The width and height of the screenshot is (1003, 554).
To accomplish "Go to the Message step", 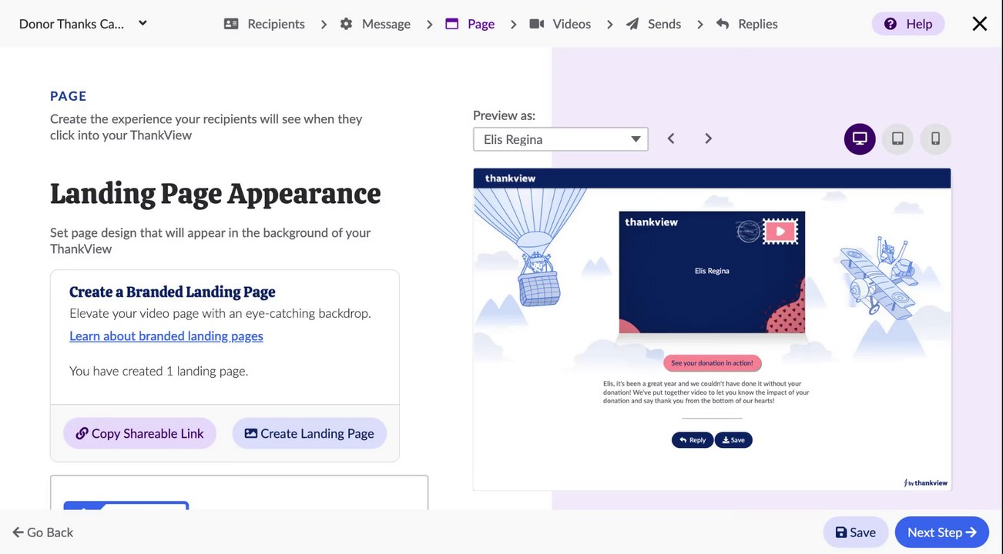I will [375, 24].
